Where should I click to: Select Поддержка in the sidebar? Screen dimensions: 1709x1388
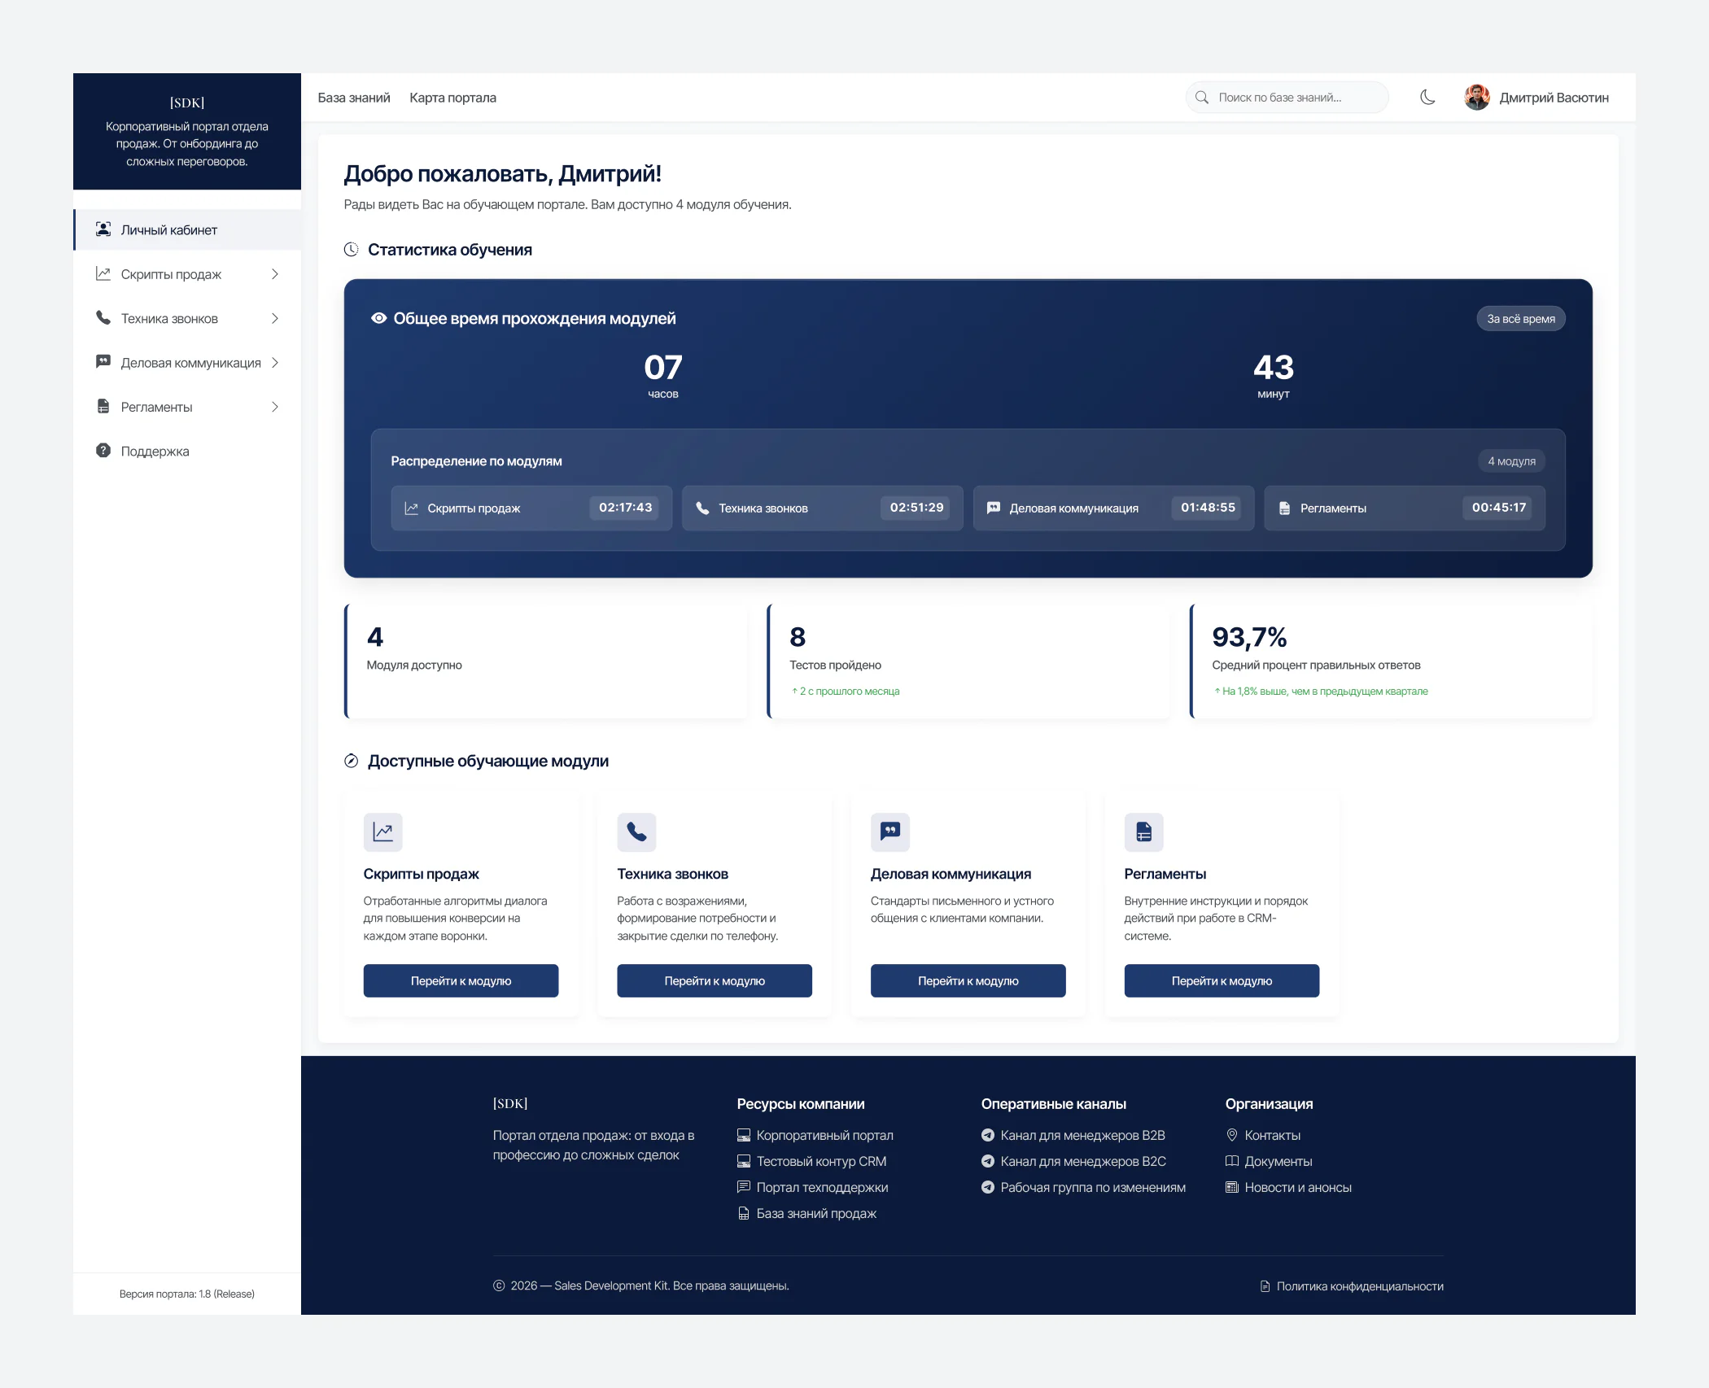pyautogui.click(x=187, y=451)
